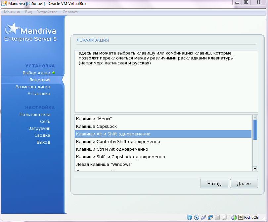Open the Устройства menu

click(47, 12)
